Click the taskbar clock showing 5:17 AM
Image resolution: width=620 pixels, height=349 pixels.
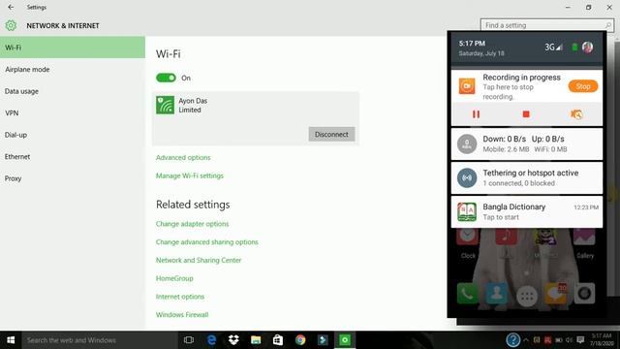point(602,340)
